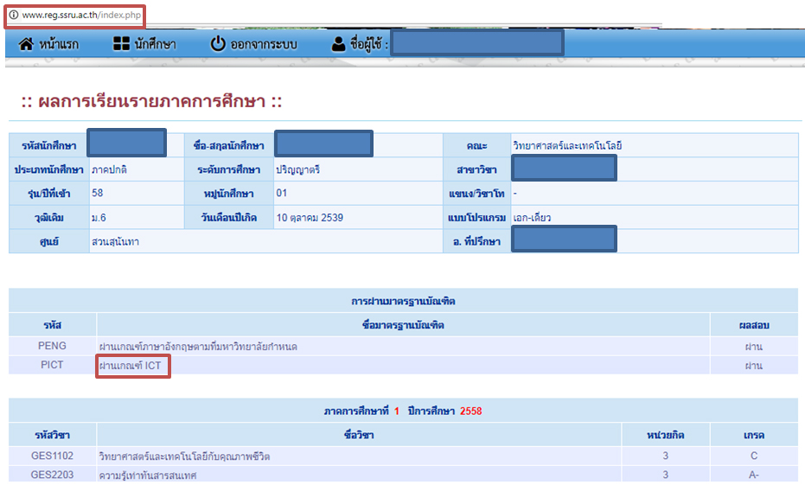This screenshot has height=485, width=805.
Task: Click the user silhouette icon beside ชื่อผู้ใช้
Action: click(338, 44)
